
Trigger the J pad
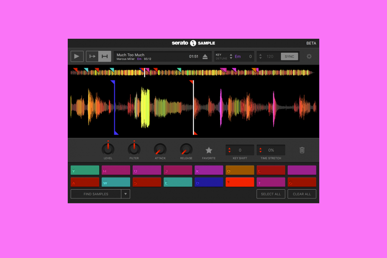(178, 170)
